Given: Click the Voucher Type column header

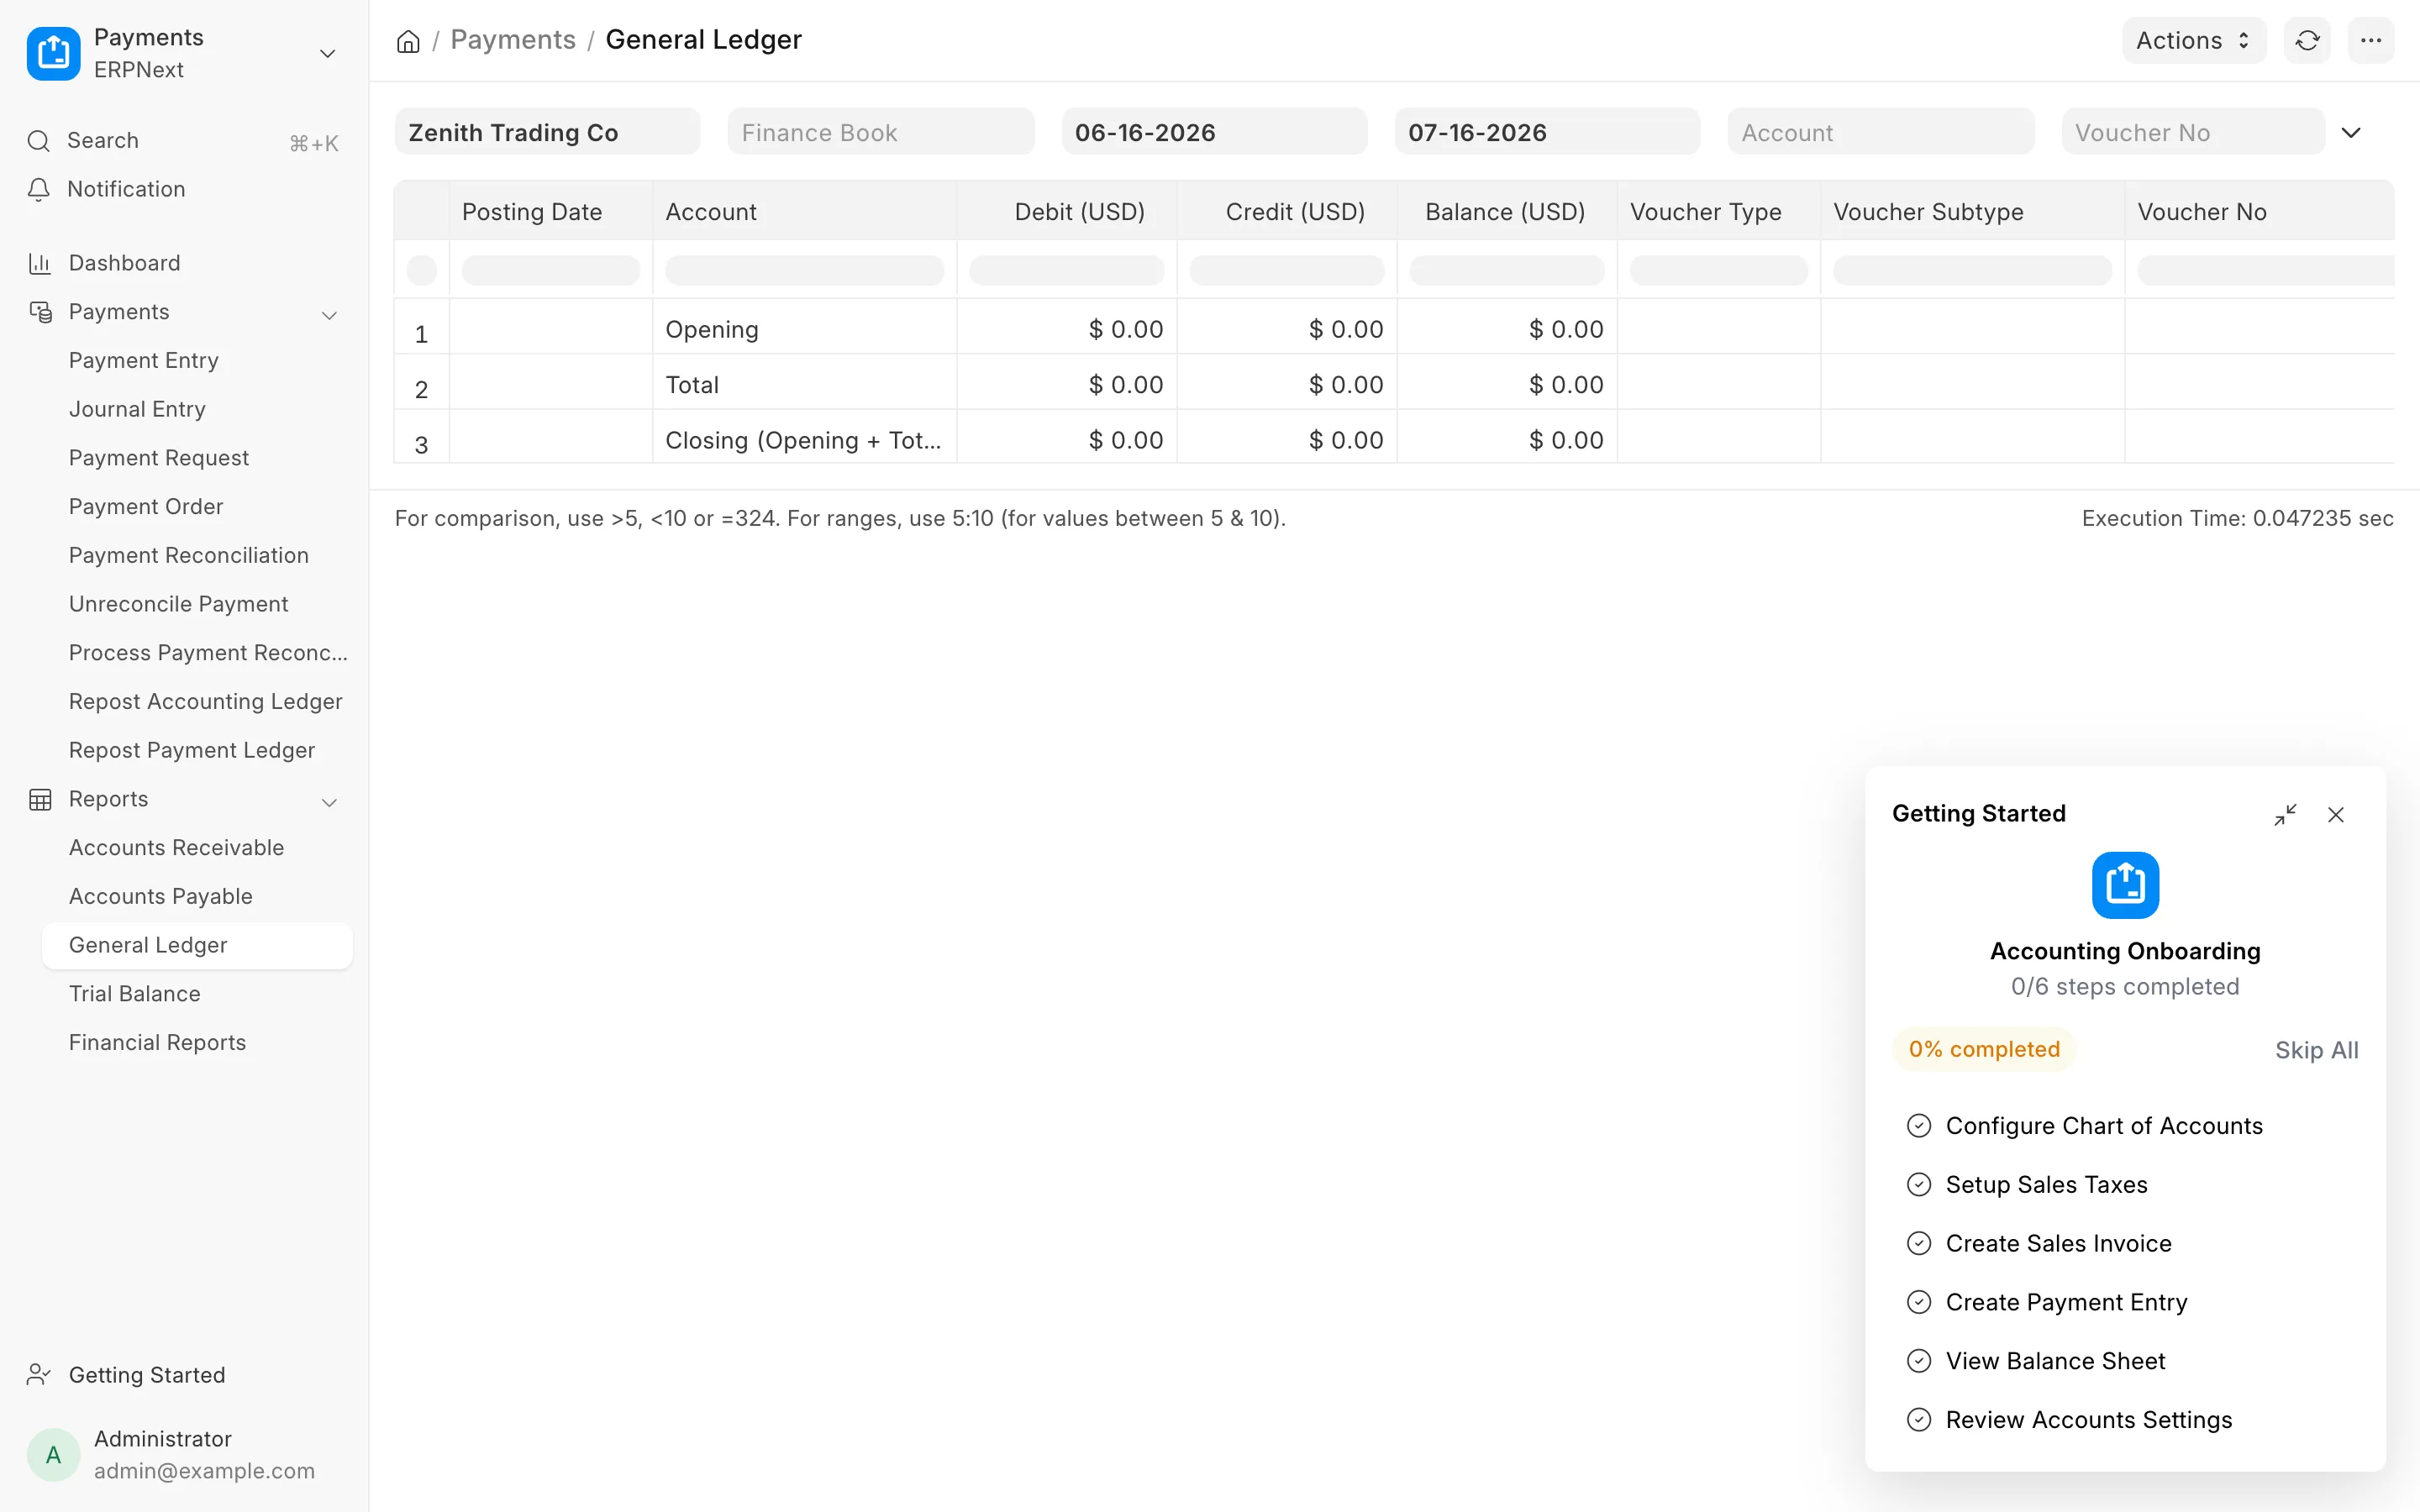Looking at the screenshot, I should pos(1719,212).
